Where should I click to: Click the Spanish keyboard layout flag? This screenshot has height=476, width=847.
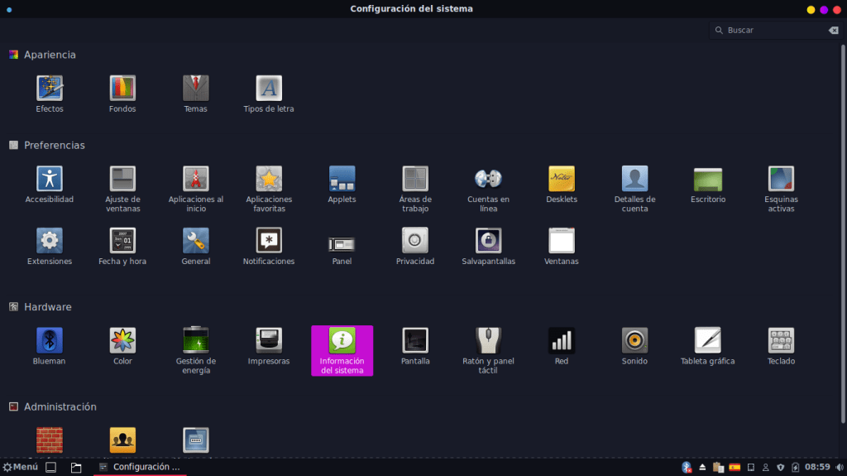coord(734,468)
